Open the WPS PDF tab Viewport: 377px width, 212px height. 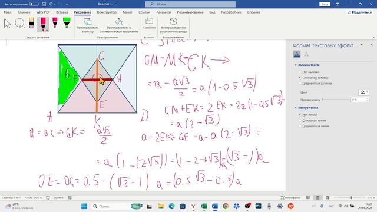[x=43, y=12]
